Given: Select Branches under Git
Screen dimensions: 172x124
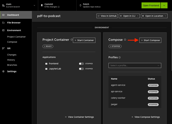Looking at the screenshot, I should pyautogui.click(x=12, y=65).
